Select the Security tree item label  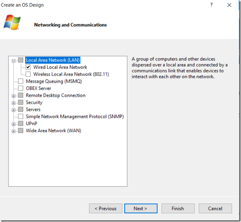(34, 102)
